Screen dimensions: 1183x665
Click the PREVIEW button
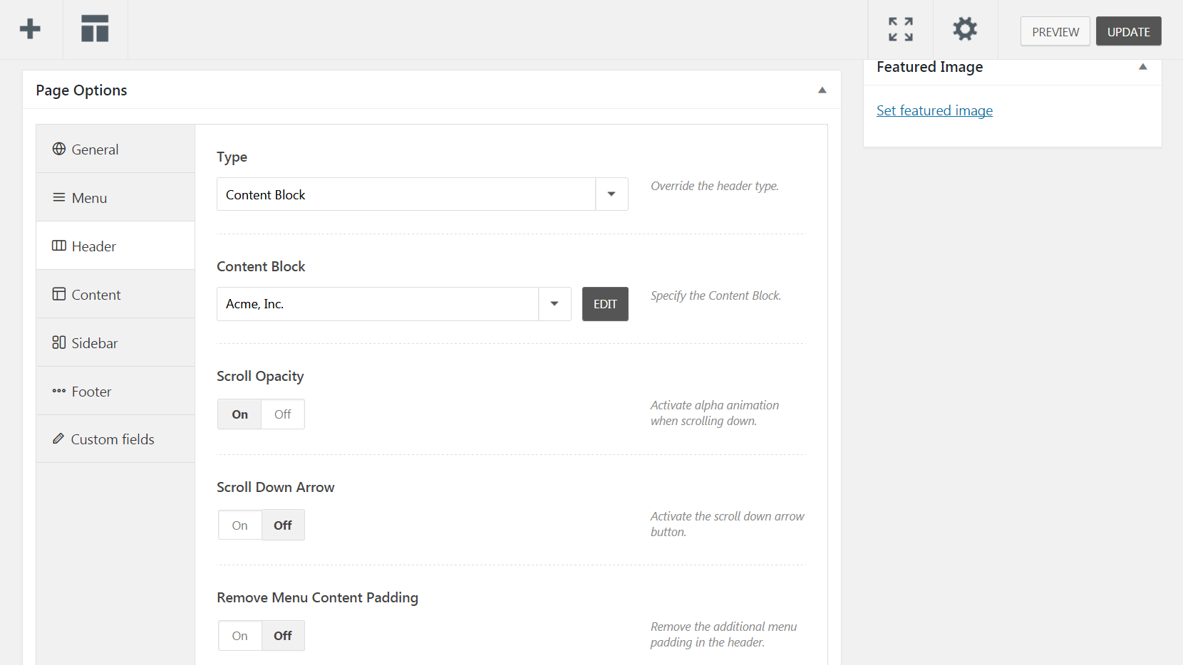(x=1055, y=31)
